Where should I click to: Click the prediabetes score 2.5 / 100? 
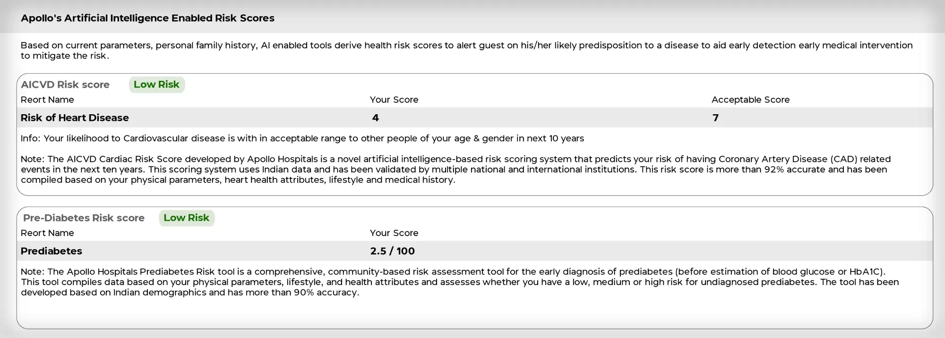[x=392, y=251]
